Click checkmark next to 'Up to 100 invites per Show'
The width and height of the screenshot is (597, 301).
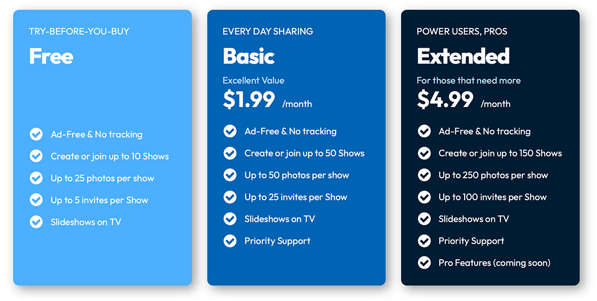(424, 197)
